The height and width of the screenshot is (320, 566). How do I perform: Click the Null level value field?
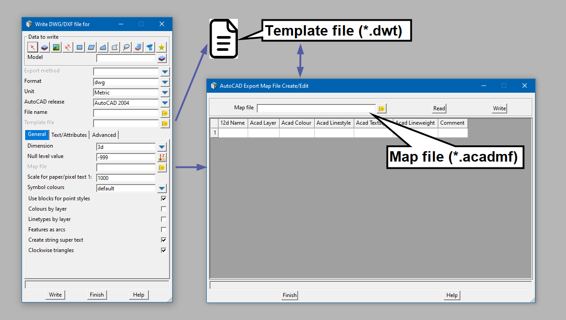(126, 158)
